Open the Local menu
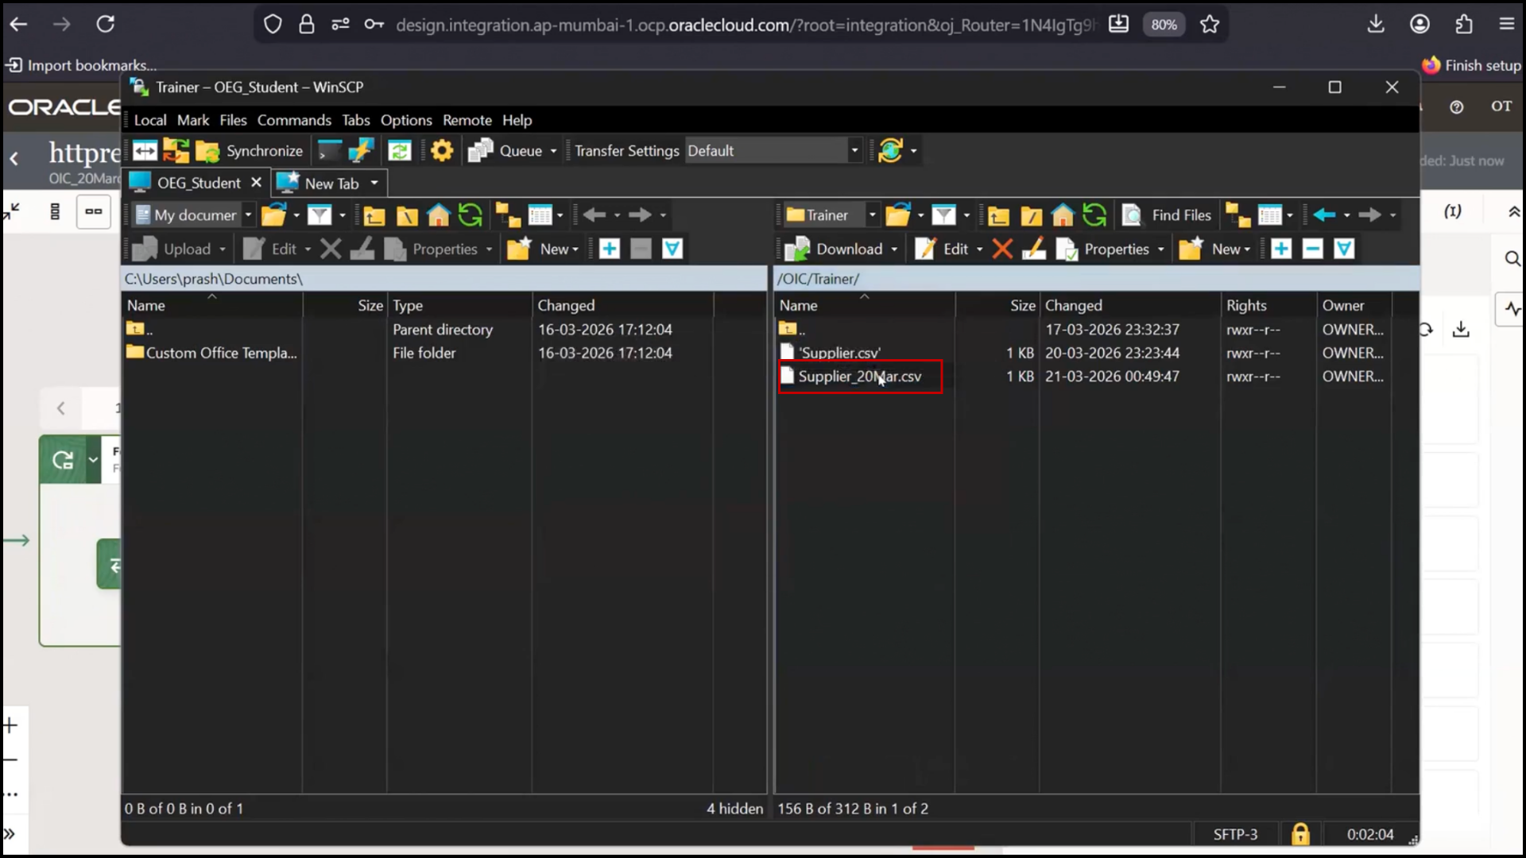The width and height of the screenshot is (1526, 858). tap(150, 120)
